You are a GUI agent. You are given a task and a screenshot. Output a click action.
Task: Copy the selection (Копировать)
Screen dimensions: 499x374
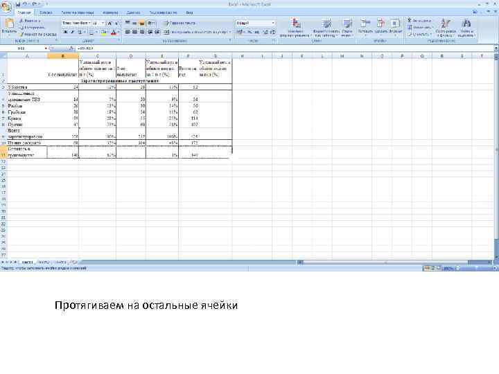(x=31, y=27)
